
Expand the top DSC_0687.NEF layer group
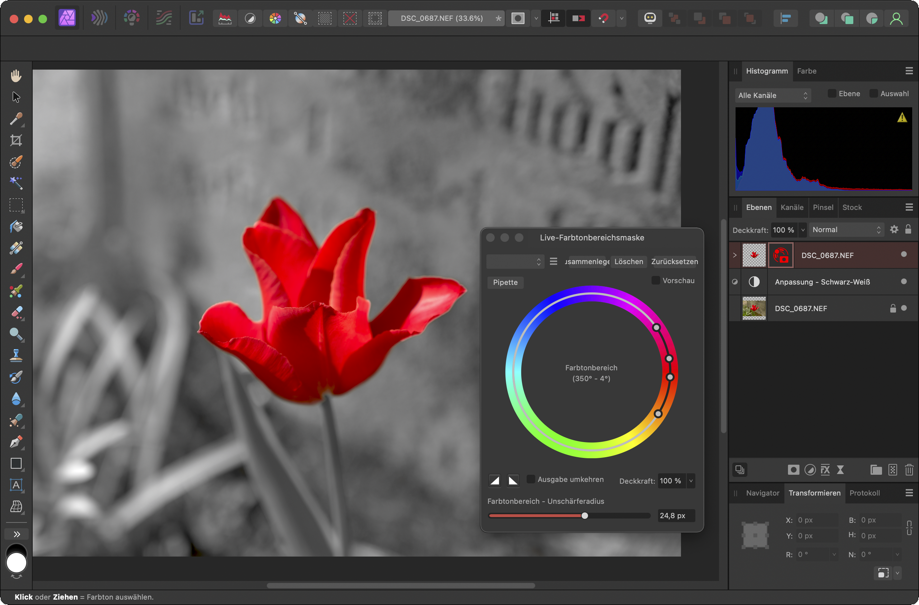click(735, 255)
